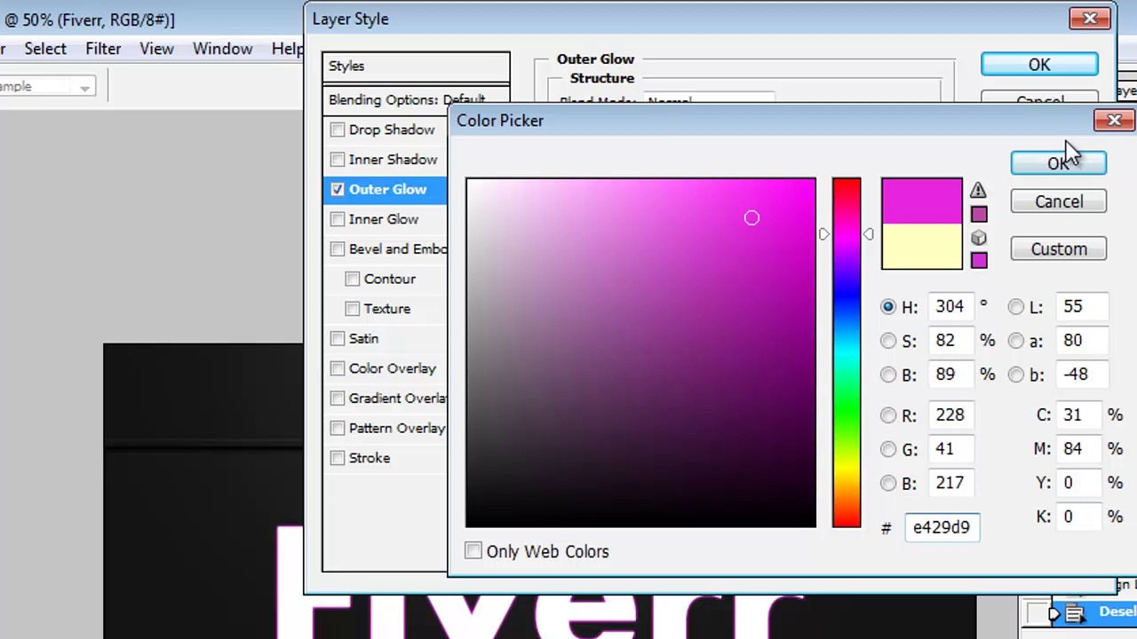Click the vertical hue spectrum bar
This screenshot has height=639, width=1137.
847,352
